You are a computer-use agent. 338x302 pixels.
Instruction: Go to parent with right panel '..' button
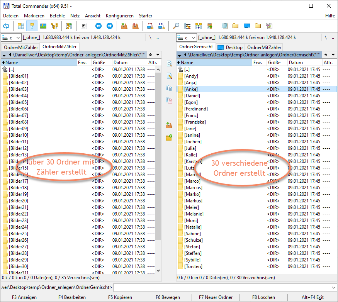point(333,38)
